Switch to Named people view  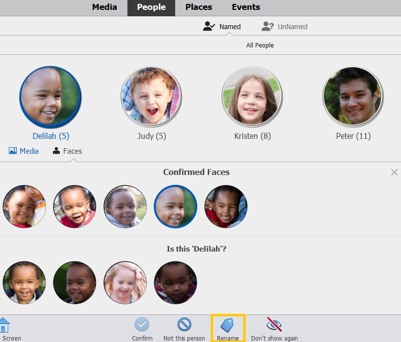pyautogui.click(x=222, y=26)
